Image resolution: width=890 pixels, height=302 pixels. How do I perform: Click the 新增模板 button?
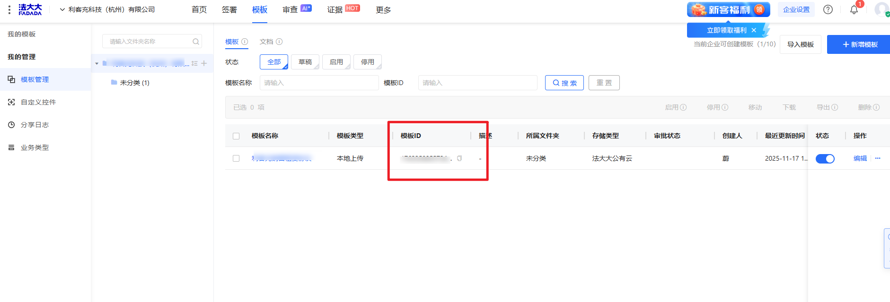[859, 44]
